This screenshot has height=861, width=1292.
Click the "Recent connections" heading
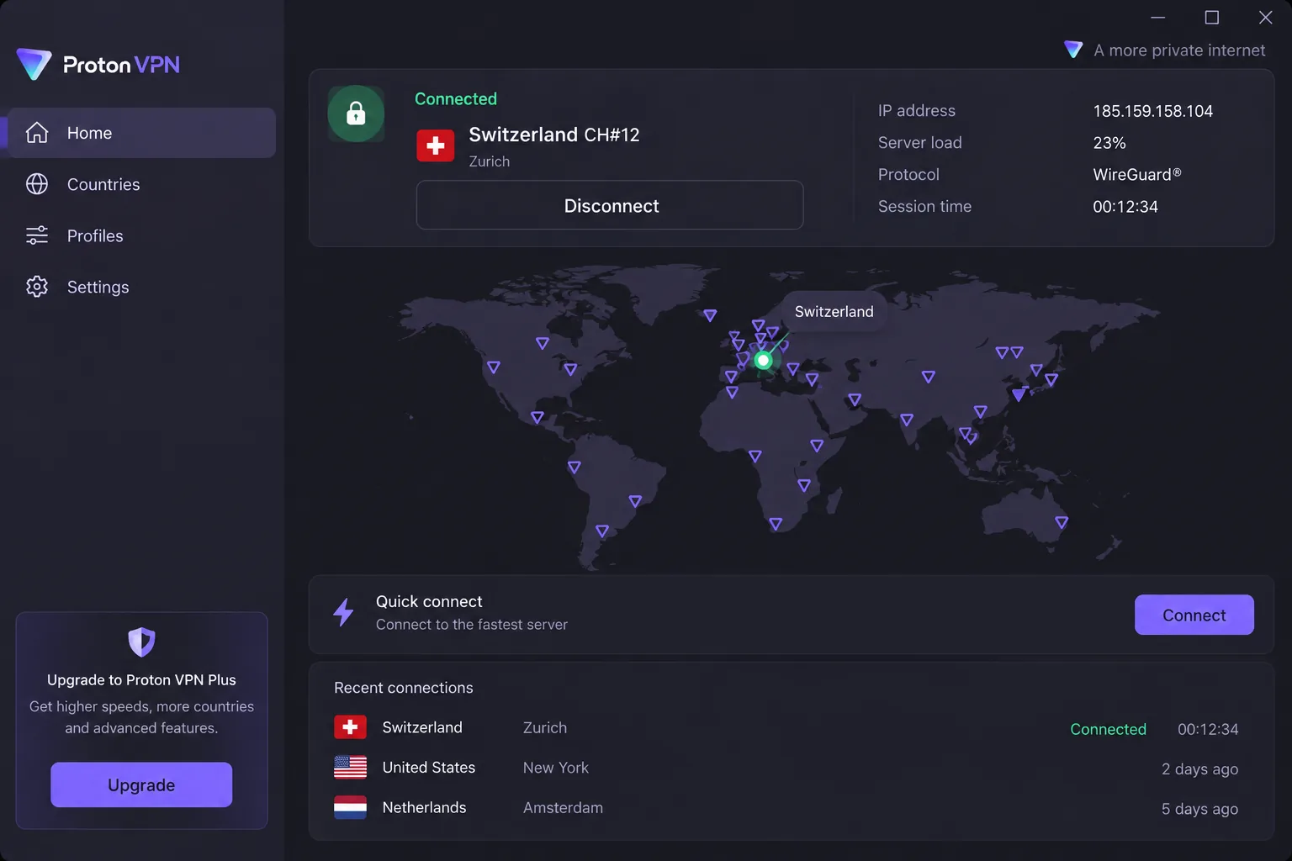click(x=403, y=688)
